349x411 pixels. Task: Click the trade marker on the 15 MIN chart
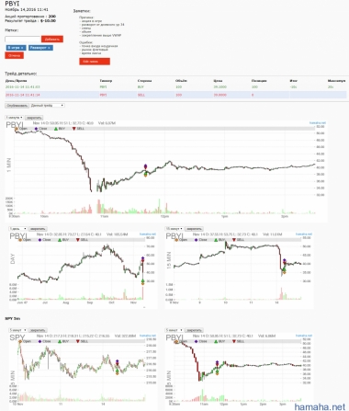tap(285, 267)
